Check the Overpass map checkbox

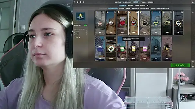[x=115, y=38]
